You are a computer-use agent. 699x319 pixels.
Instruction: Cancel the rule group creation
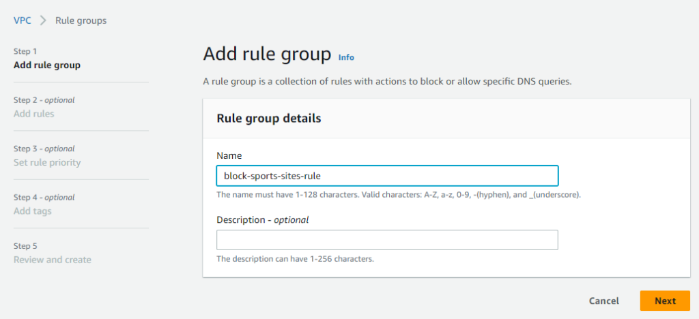click(604, 301)
